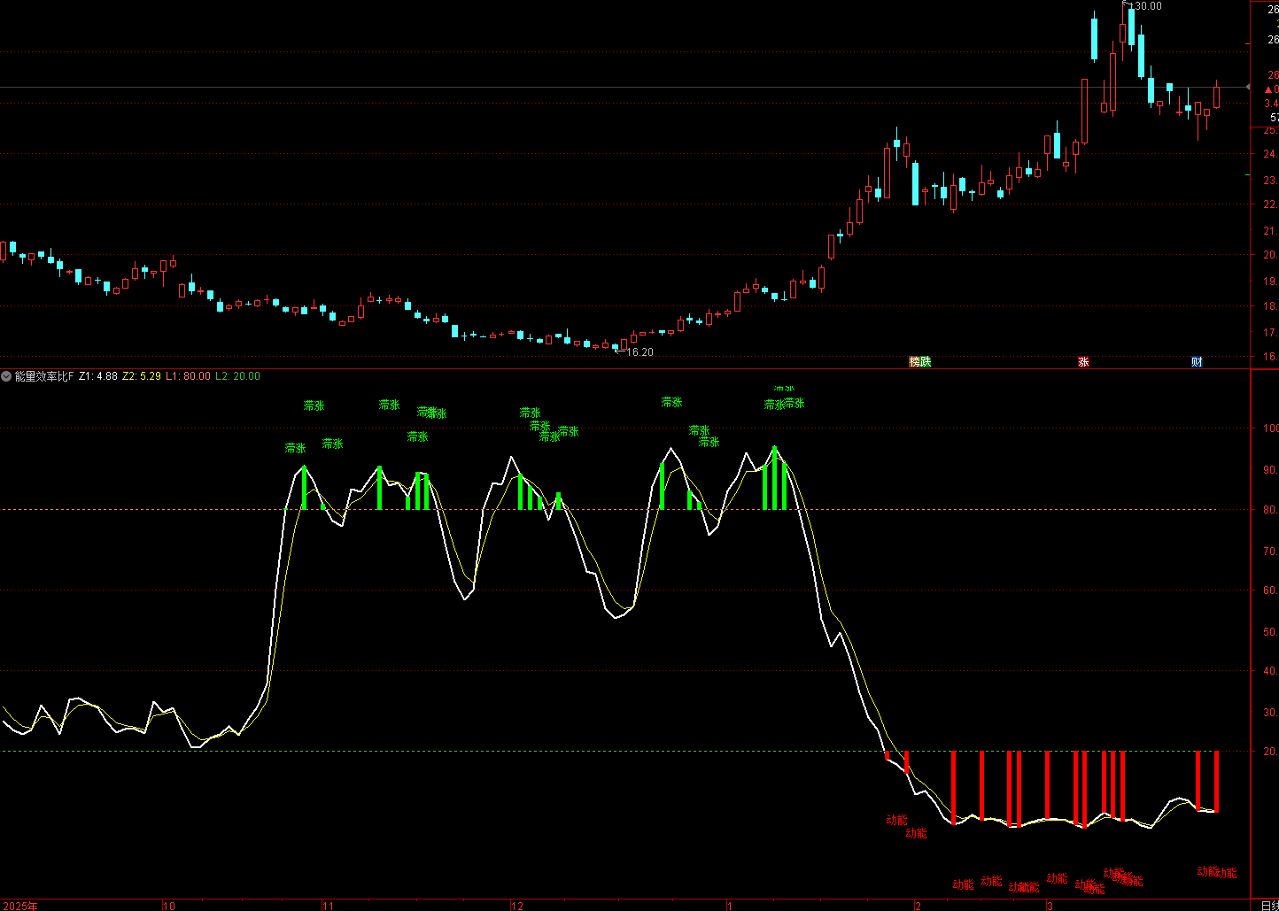
Task: Click the 日线 period label
Action: click(1269, 906)
